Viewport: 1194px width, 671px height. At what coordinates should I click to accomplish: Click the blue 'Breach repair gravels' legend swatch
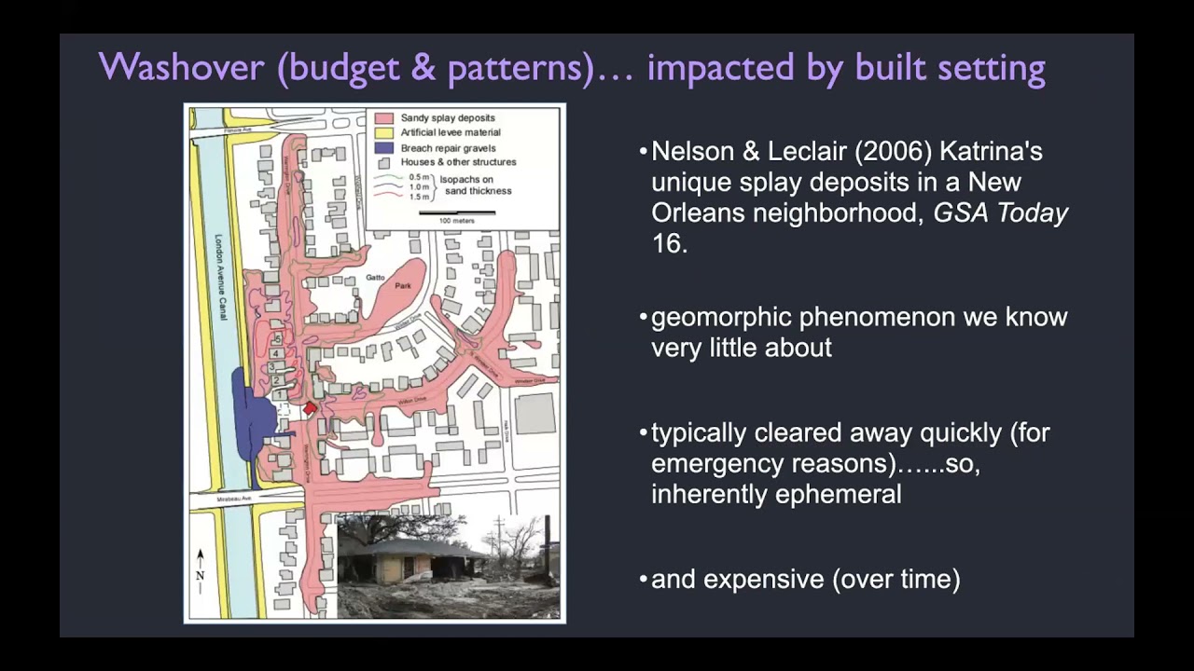click(383, 148)
